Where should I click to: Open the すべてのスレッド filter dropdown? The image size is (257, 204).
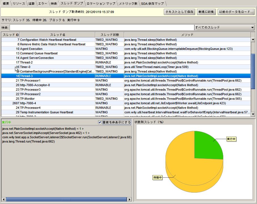[x=224, y=27]
